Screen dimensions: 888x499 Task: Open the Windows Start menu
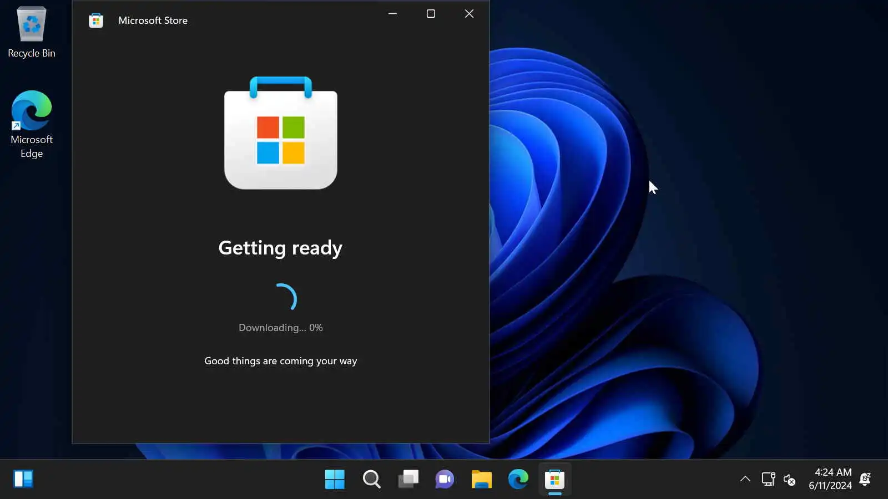click(x=335, y=479)
